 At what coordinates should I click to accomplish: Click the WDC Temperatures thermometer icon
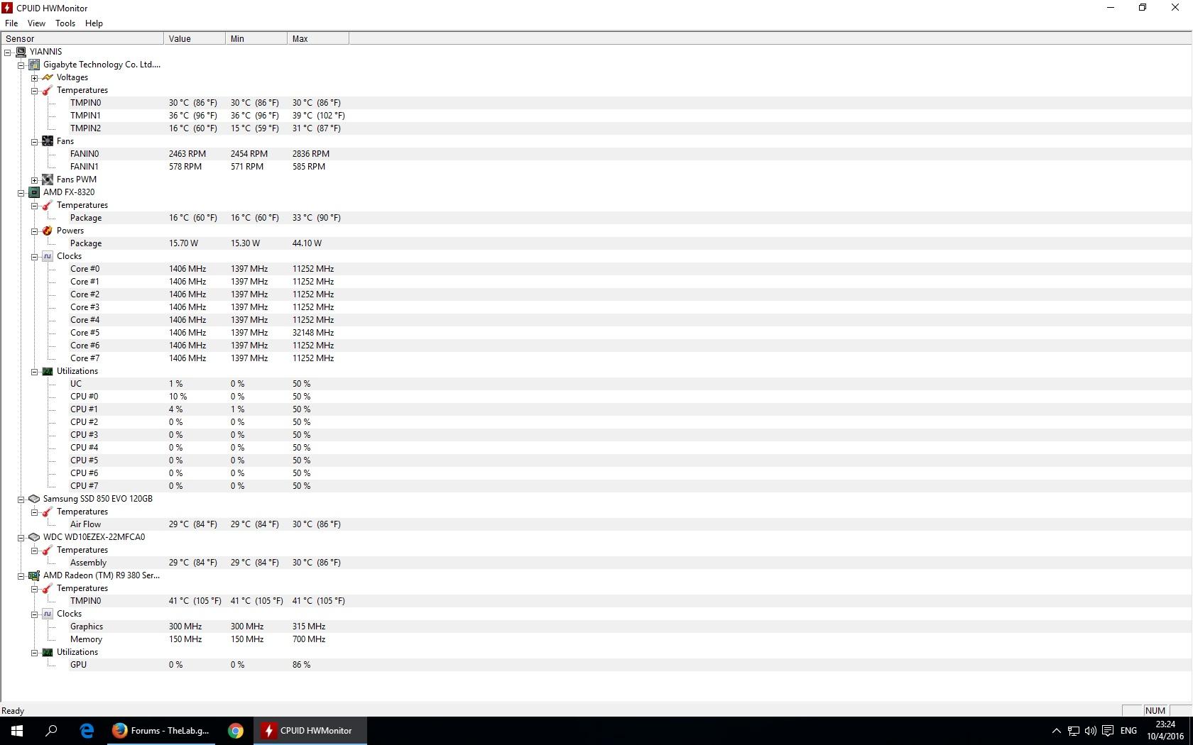pos(48,550)
